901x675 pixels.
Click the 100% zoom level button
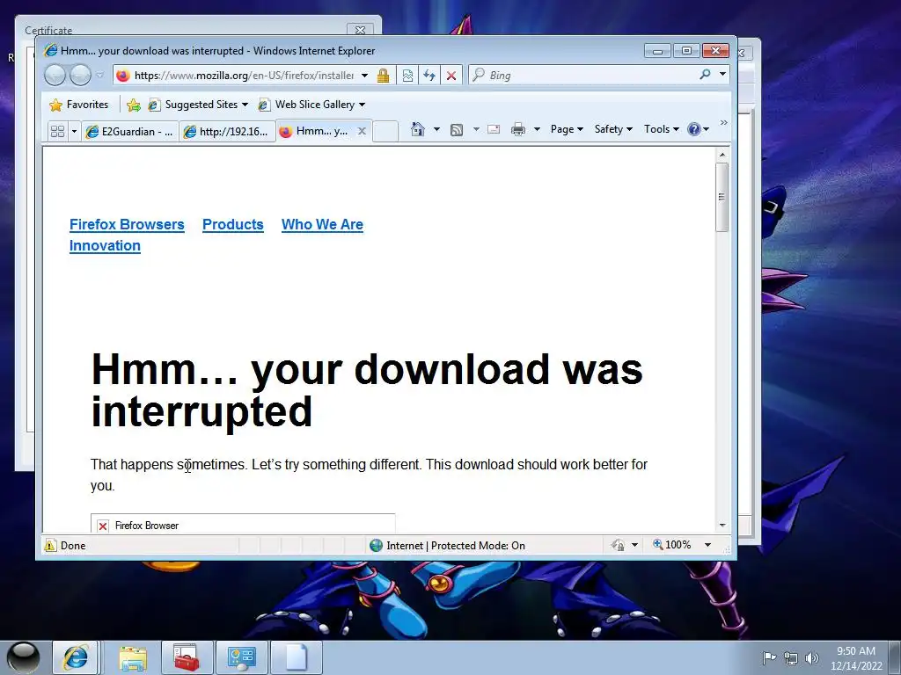[x=671, y=545]
